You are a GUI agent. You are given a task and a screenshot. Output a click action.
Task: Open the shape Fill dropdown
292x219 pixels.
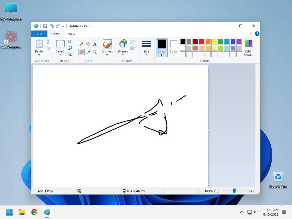(133, 48)
